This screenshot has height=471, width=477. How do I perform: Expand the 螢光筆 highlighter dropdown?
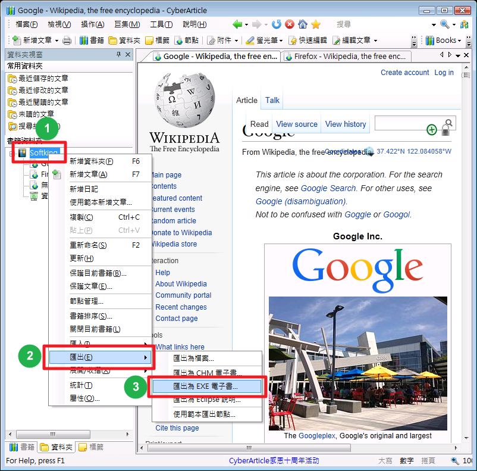(x=280, y=40)
